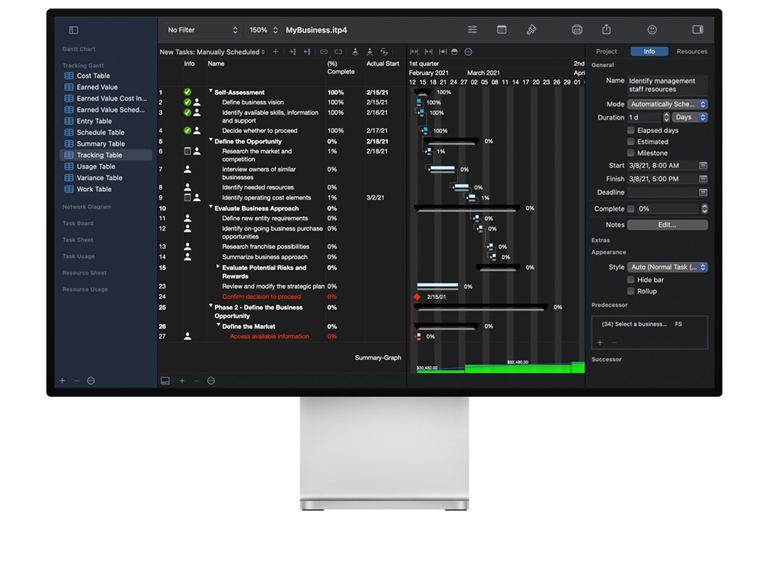The height and width of the screenshot is (574, 770).
Task: Open the No Filter dropdown
Action: pyautogui.click(x=202, y=30)
